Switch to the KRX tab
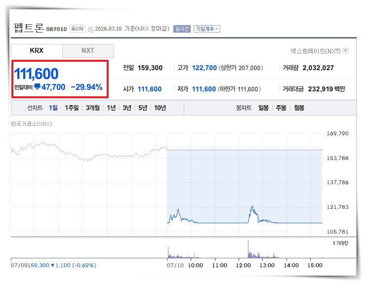This screenshot has width=366, height=285. (x=37, y=51)
